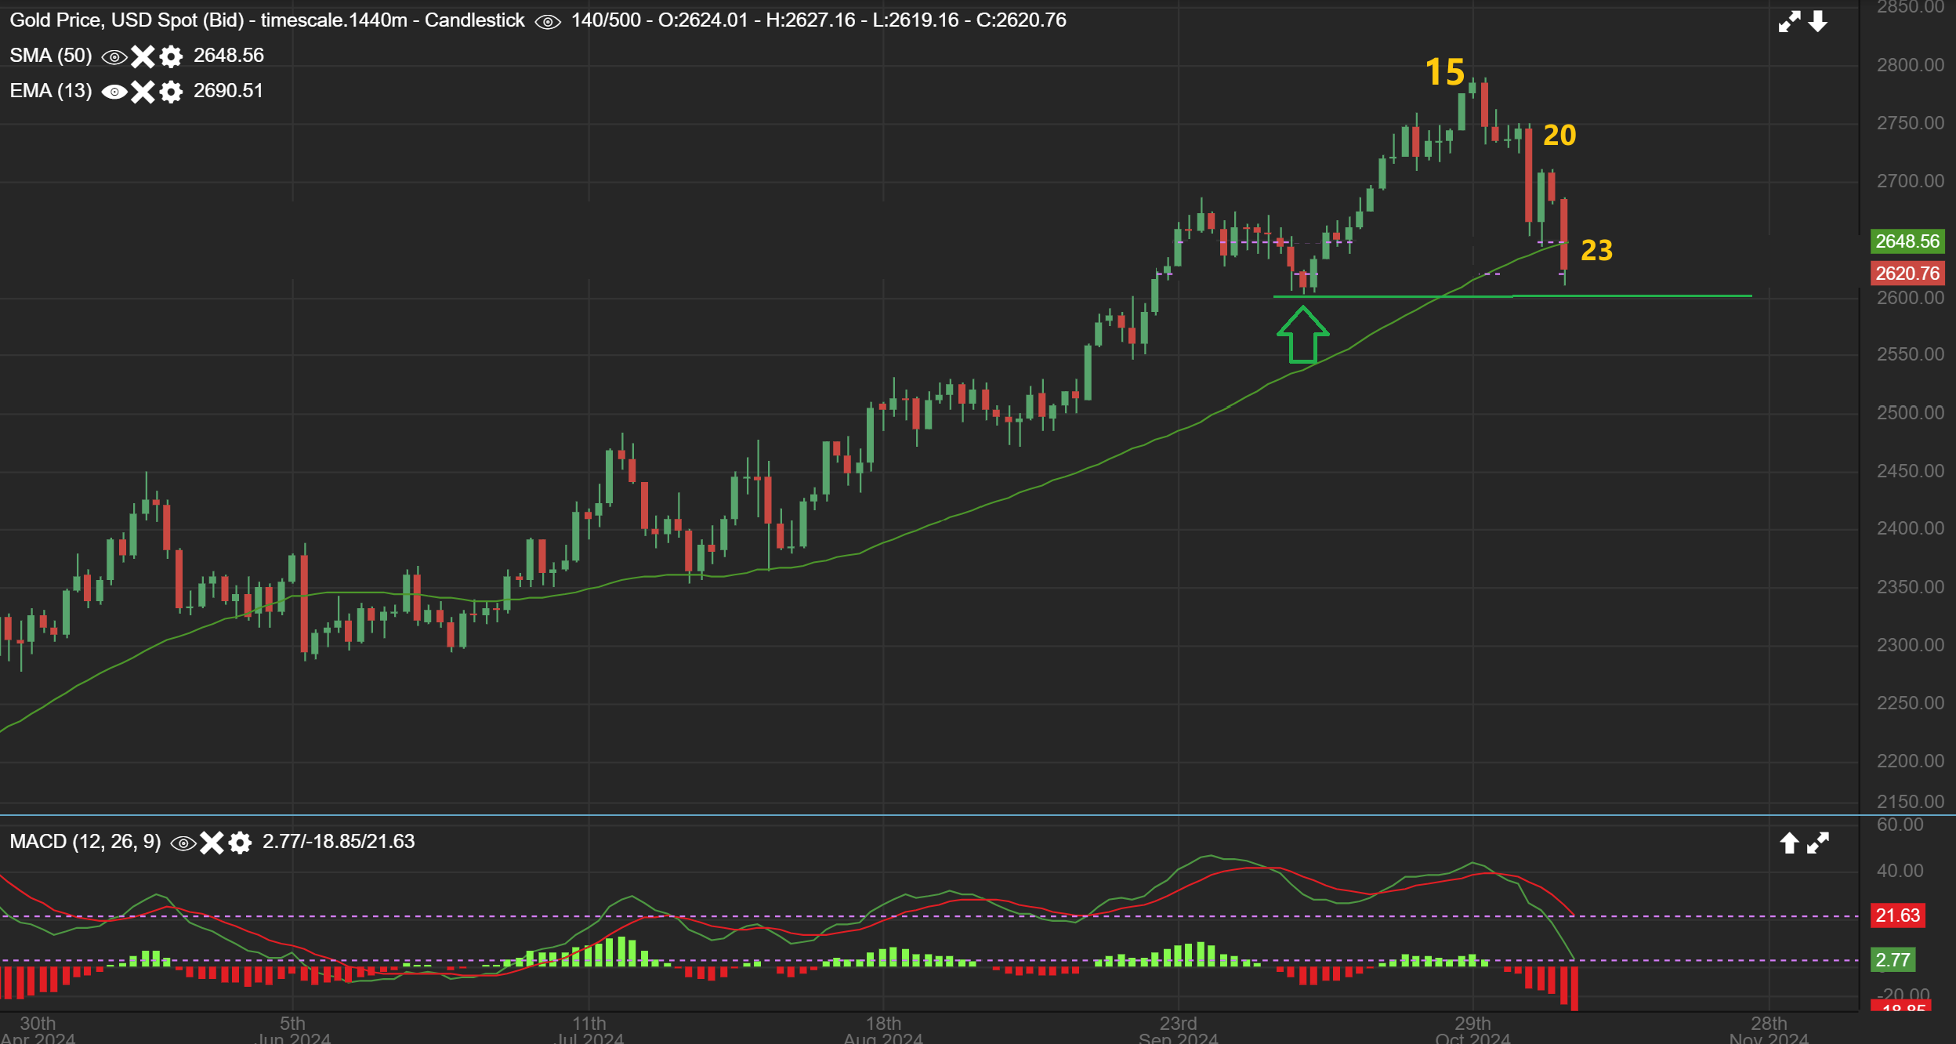Click the red 2620.76 current price tag
This screenshot has width=1956, height=1044.
(1907, 274)
